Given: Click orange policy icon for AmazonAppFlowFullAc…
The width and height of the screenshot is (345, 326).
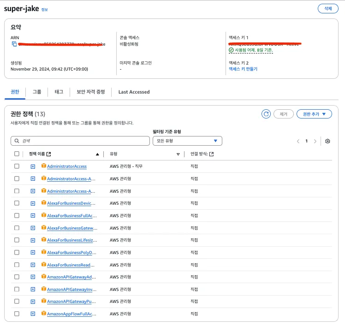Looking at the screenshot, I should click(44, 313).
